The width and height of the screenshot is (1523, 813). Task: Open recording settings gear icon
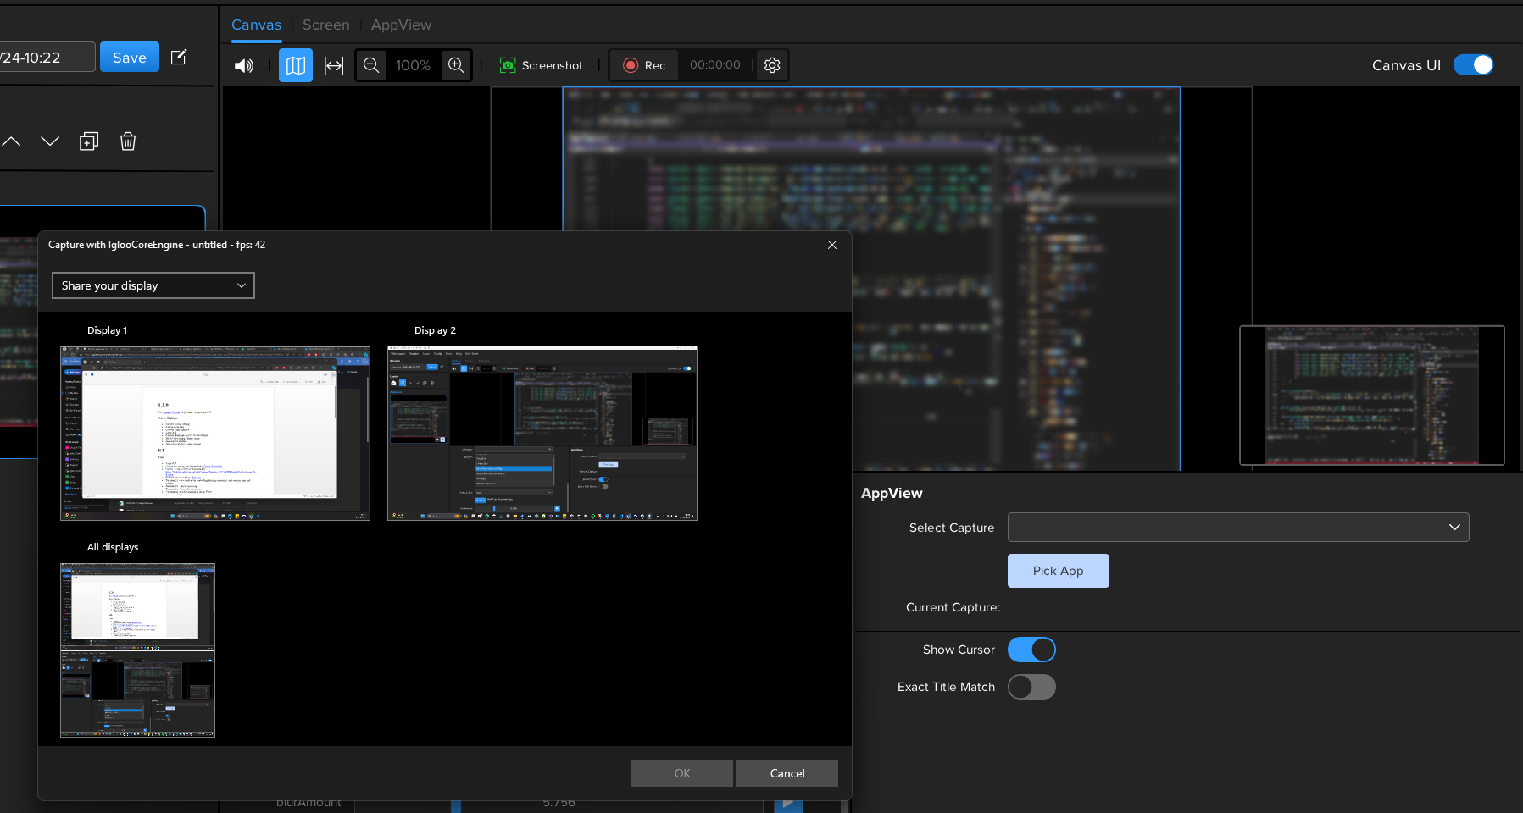tap(772, 65)
